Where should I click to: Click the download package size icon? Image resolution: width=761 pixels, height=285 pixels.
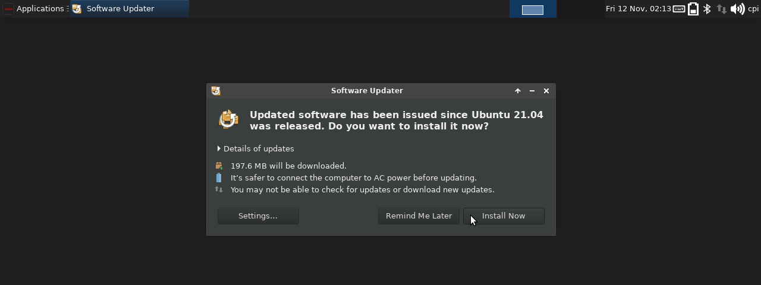click(x=219, y=166)
